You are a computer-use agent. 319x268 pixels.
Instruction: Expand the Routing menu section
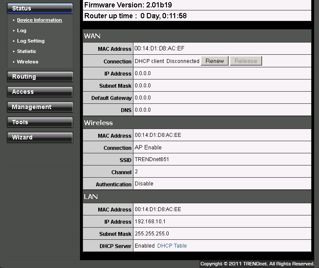tap(40, 77)
